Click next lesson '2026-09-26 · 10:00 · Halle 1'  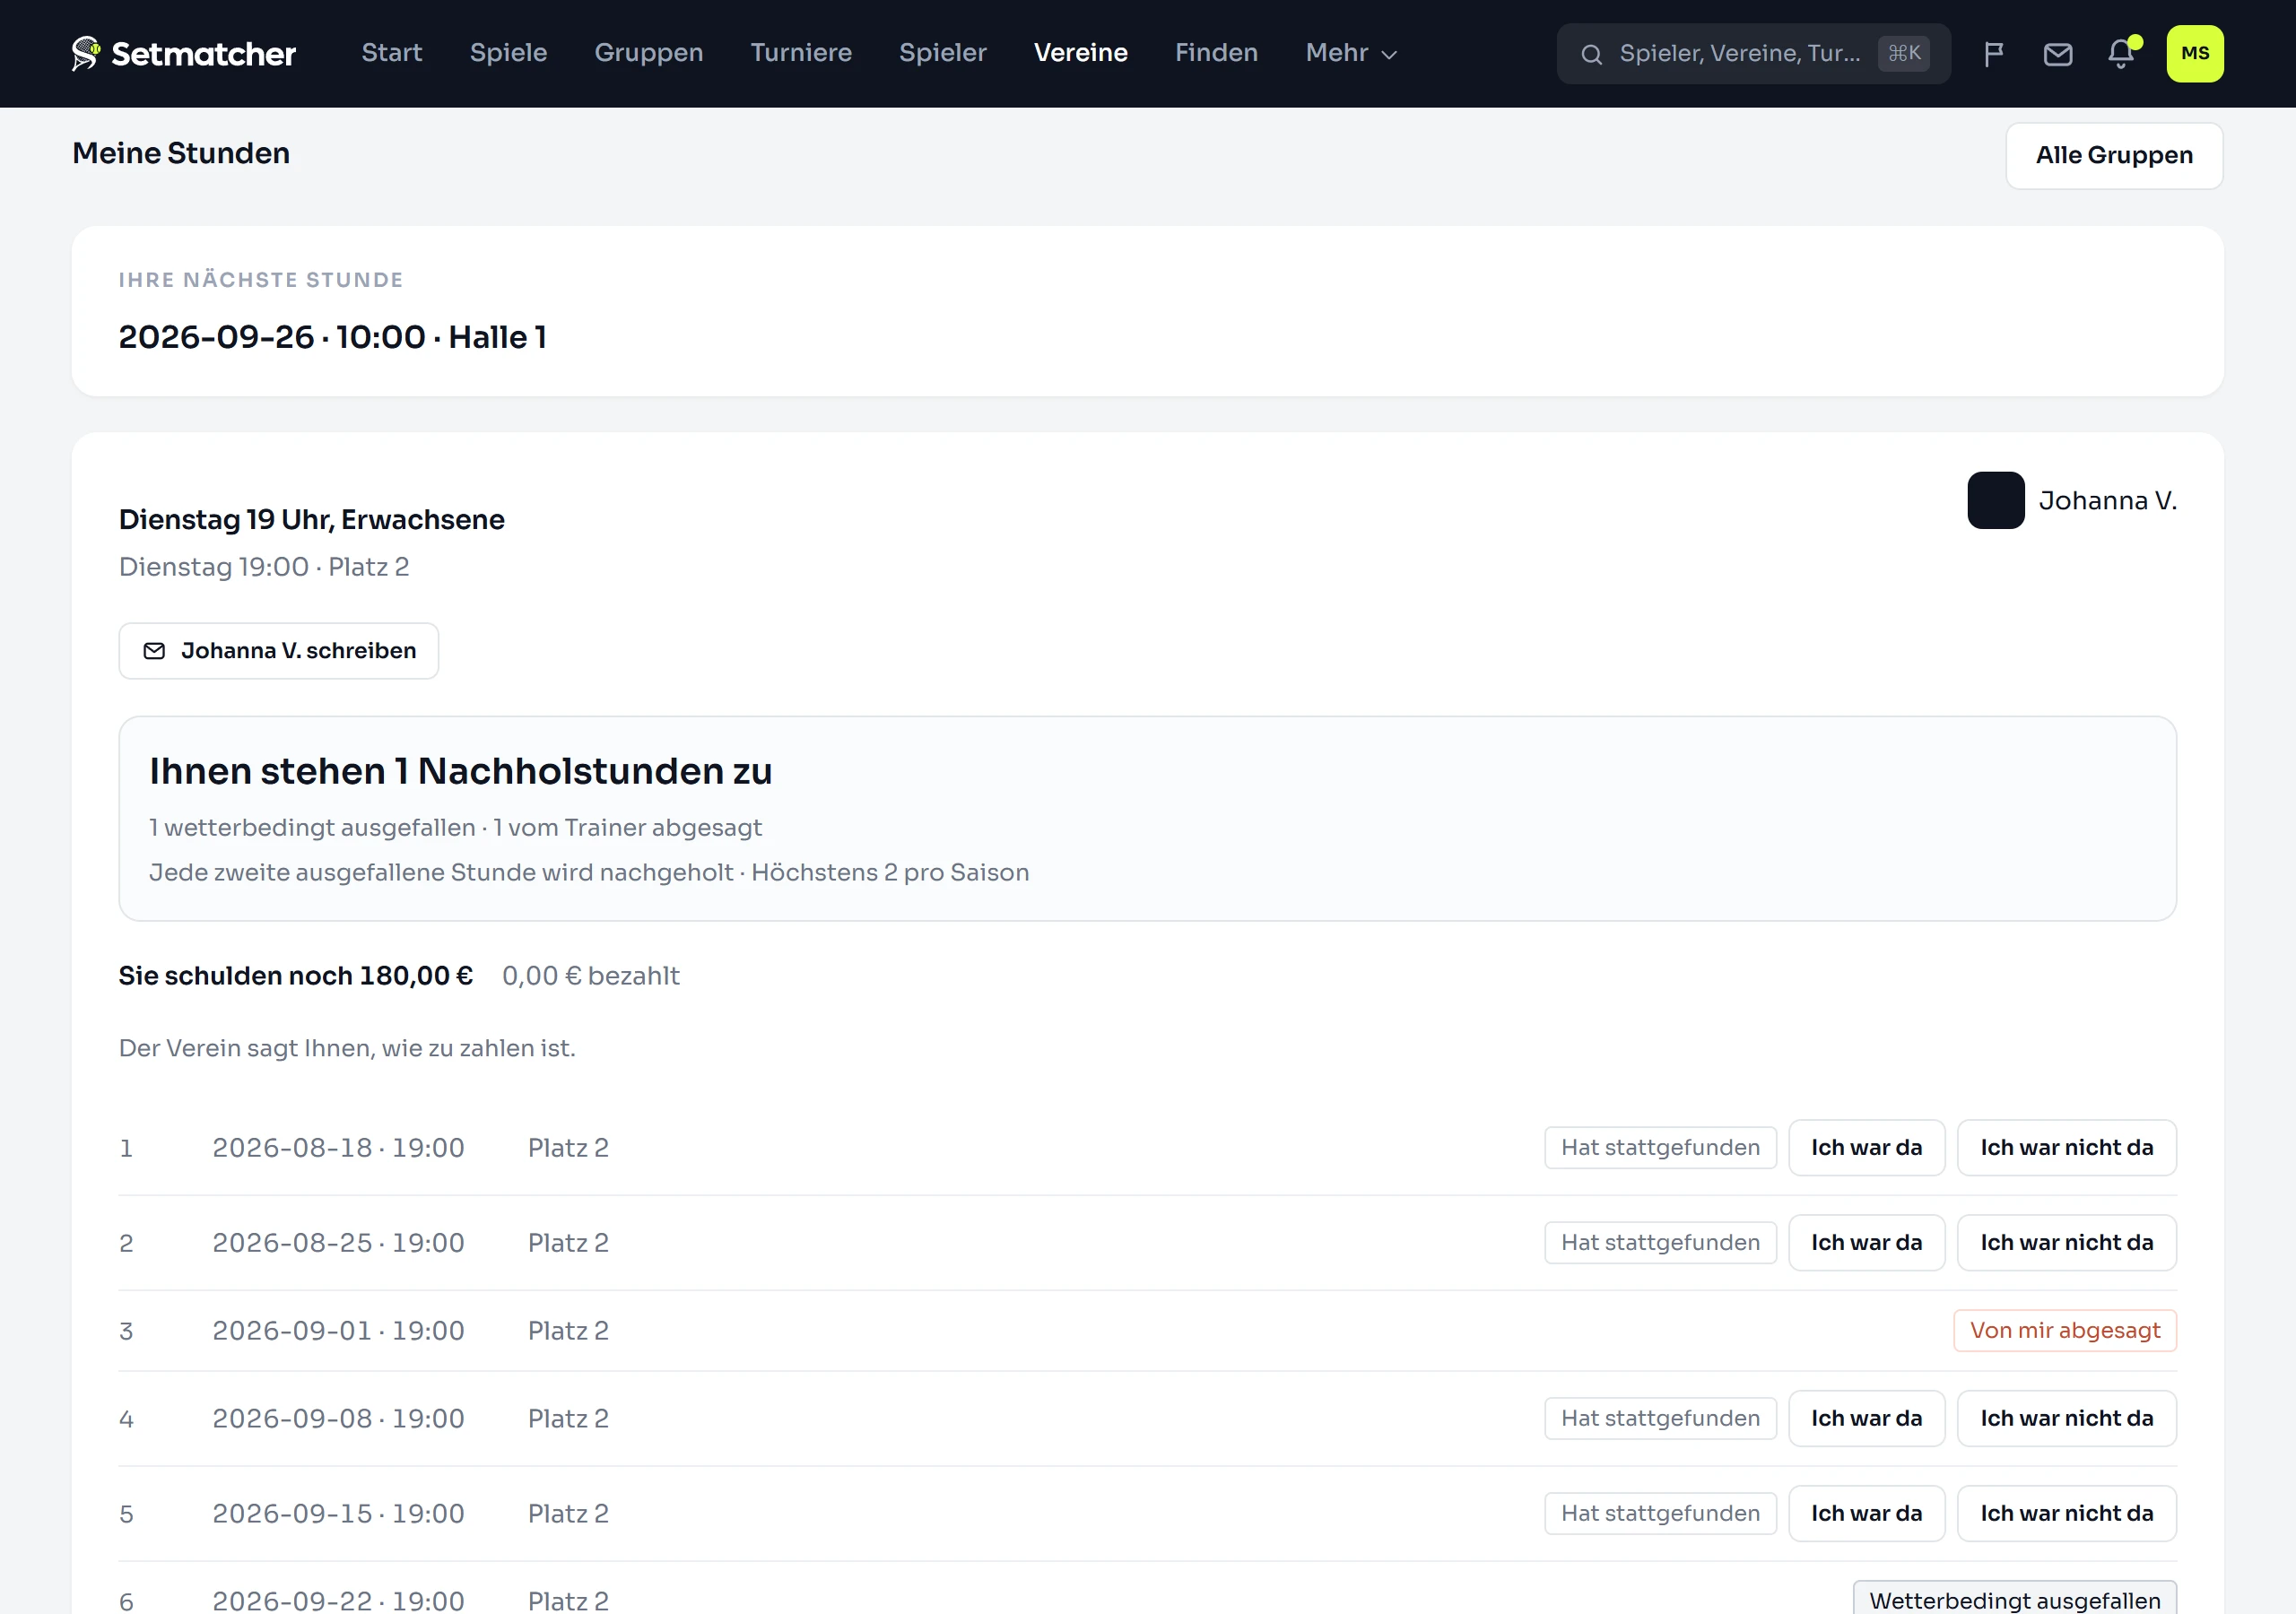click(x=332, y=338)
